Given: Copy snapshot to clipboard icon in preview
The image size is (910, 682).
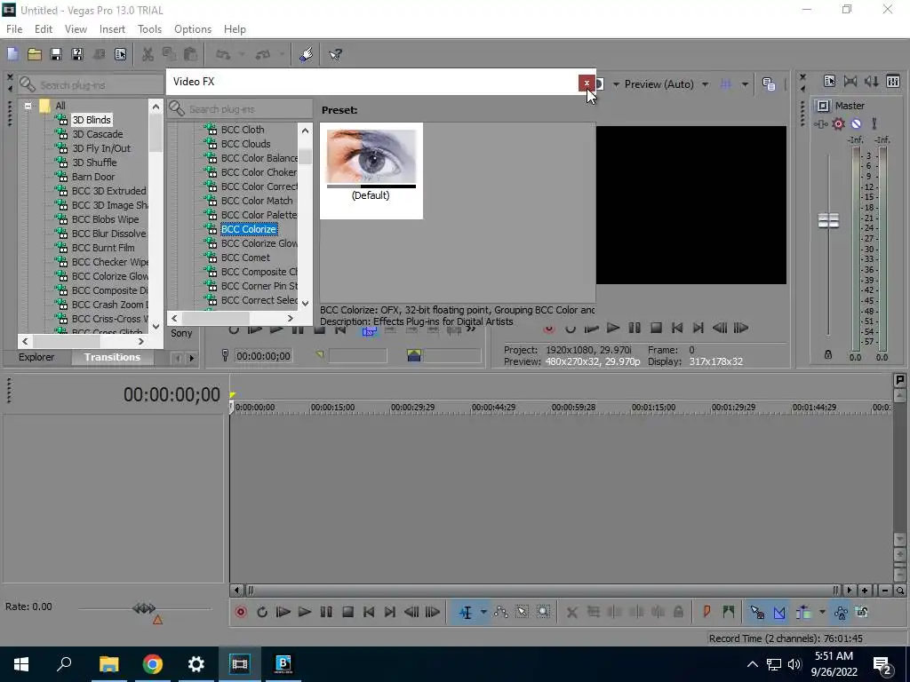Looking at the screenshot, I should pyautogui.click(x=769, y=84).
